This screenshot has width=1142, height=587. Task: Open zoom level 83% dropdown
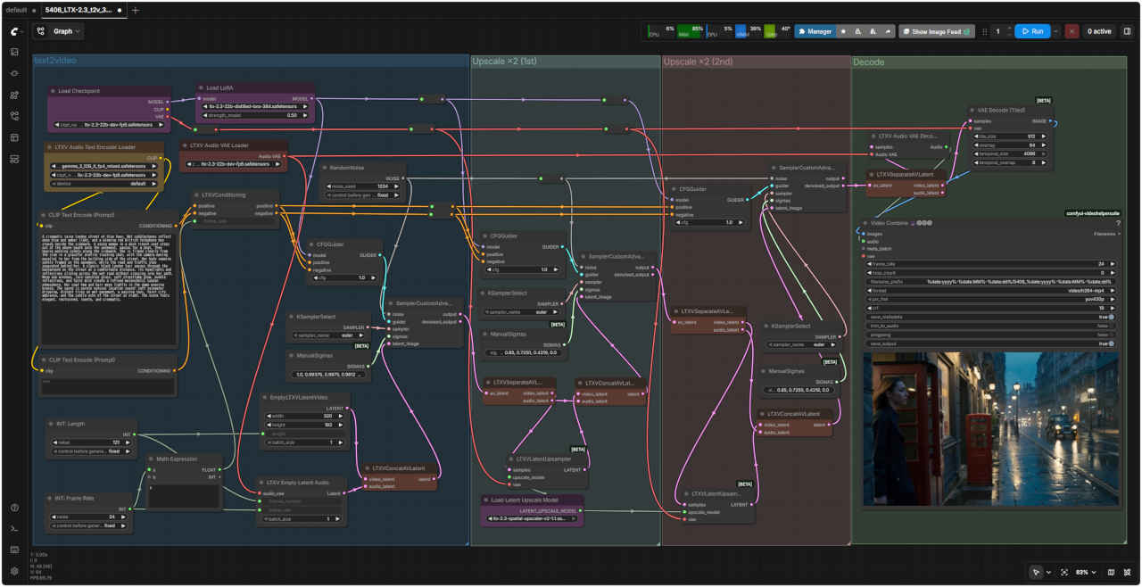coord(1084,572)
